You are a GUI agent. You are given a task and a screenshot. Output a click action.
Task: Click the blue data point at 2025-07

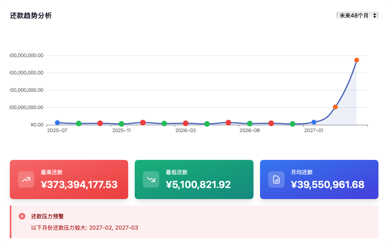click(58, 123)
